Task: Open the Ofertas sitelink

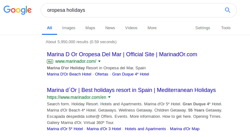Action: pyautogui.click(x=102, y=74)
